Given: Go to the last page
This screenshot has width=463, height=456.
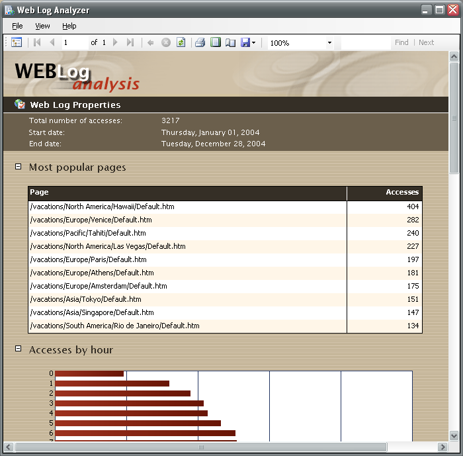Looking at the screenshot, I should 130,42.
